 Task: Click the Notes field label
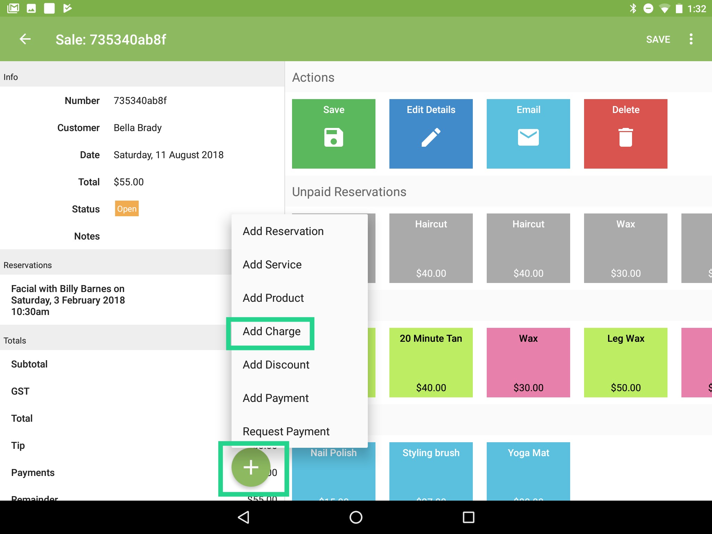tap(87, 236)
